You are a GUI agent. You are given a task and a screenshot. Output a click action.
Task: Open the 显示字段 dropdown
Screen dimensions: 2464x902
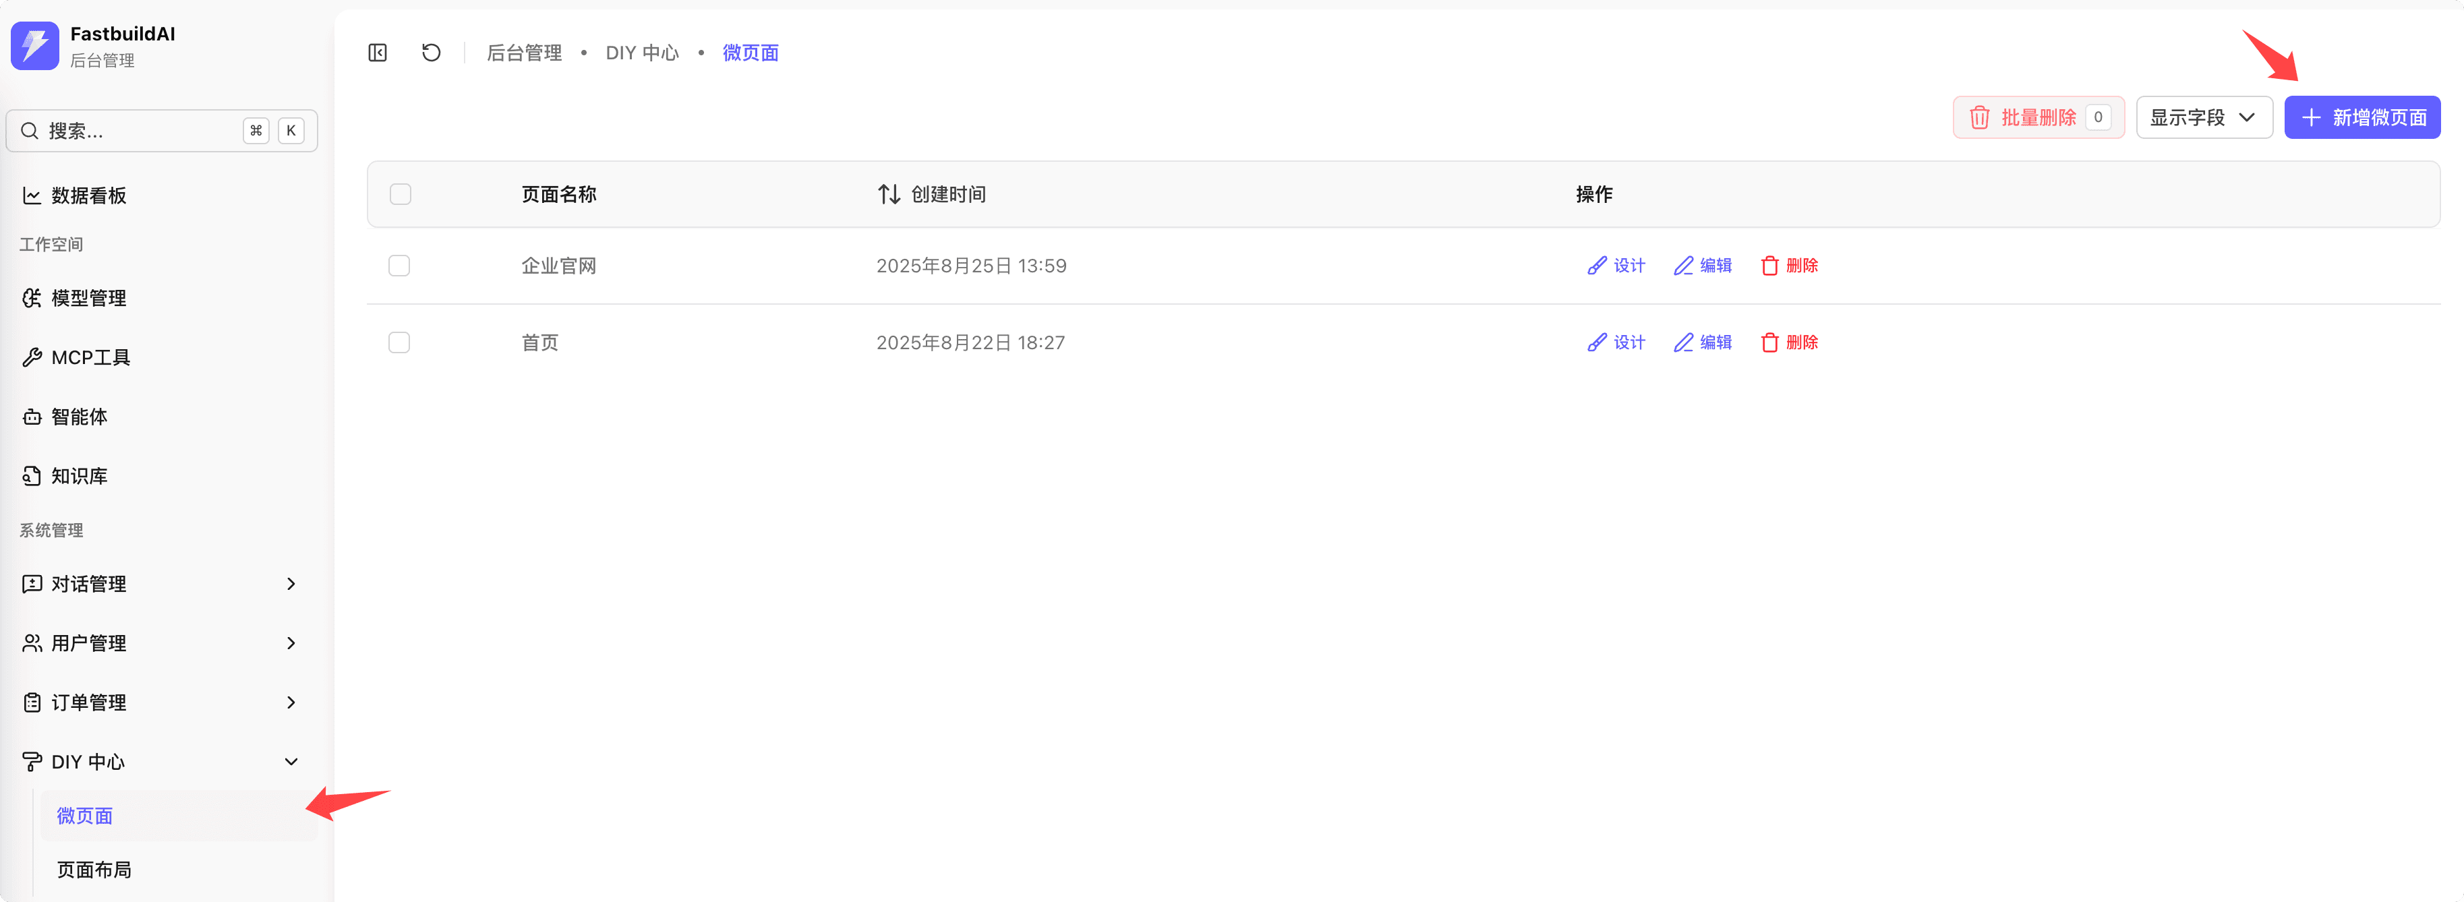pos(2203,118)
